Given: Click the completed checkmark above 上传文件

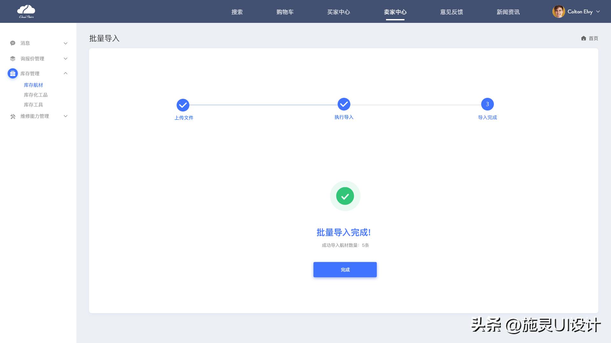Looking at the screenshot, I should 184,104.
